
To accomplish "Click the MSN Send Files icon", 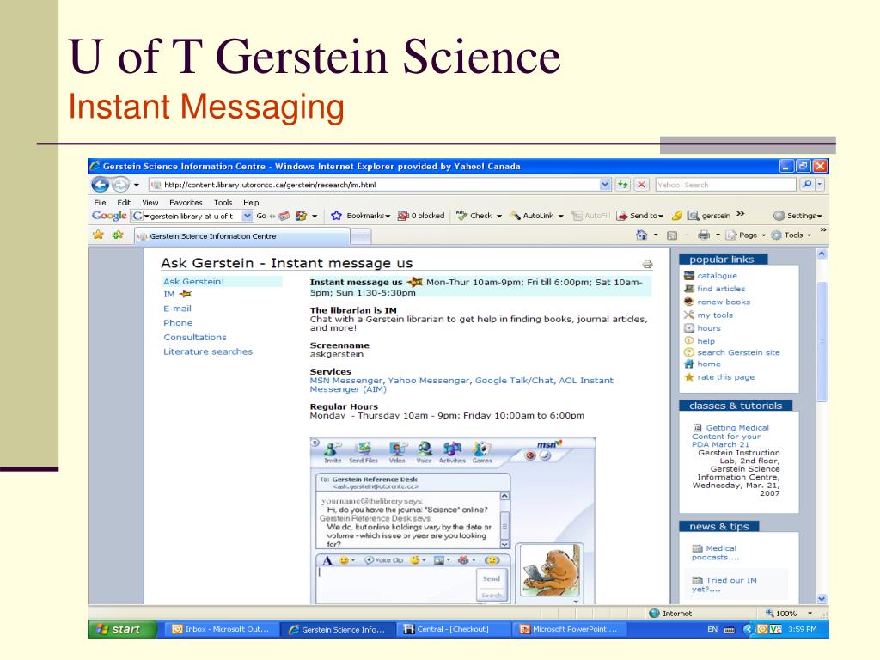I will [364, 452].
